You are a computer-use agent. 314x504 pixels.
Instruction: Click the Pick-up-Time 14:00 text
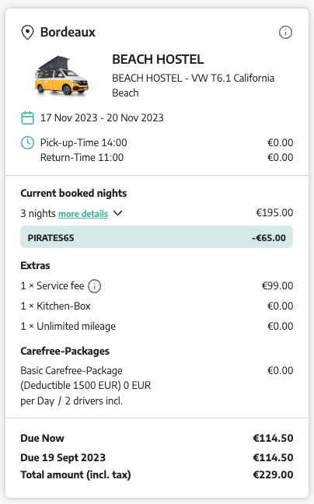pos(83,142)
